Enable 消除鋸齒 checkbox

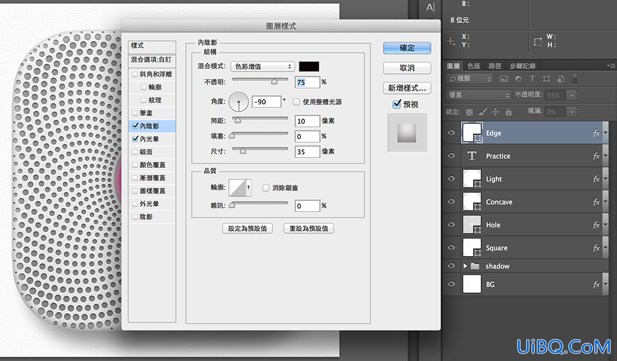click(x=266, y=188)
